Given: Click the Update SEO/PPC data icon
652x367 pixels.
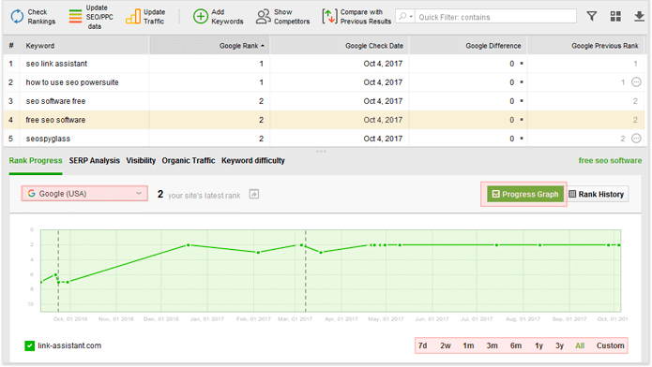Looking at the screenshot, I should (75, 17).
